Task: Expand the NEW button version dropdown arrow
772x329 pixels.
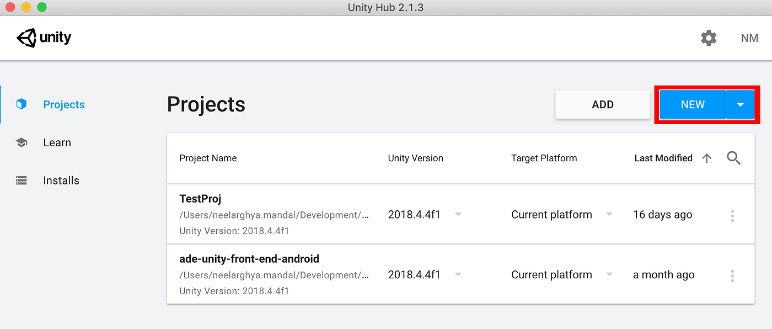Action: coord(741,104)
